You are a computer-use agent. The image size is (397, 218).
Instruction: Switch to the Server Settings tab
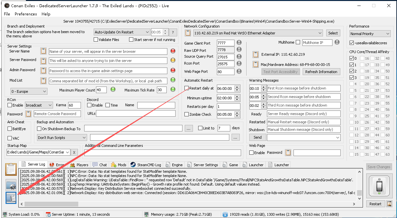[x=202, y=165]
